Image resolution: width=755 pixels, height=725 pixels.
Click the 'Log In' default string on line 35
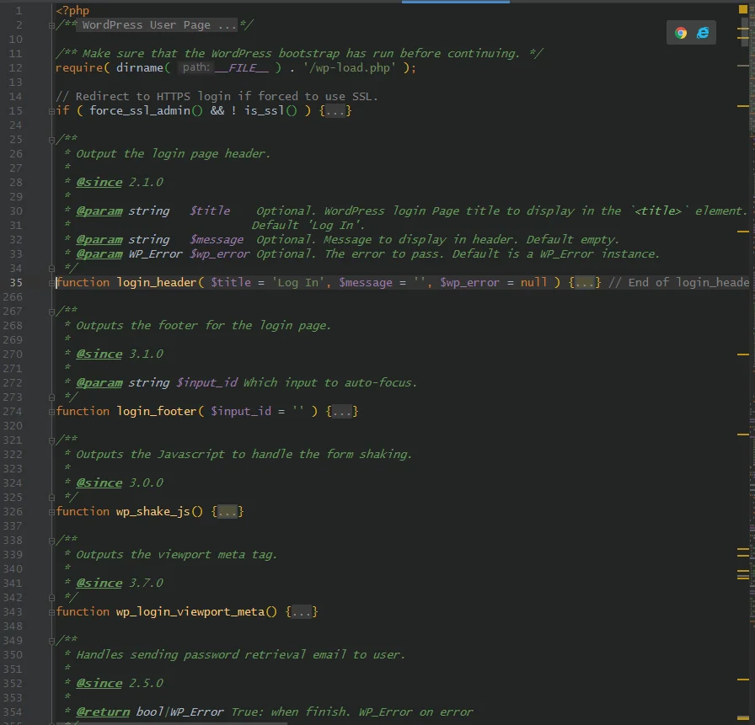[298, 282]
